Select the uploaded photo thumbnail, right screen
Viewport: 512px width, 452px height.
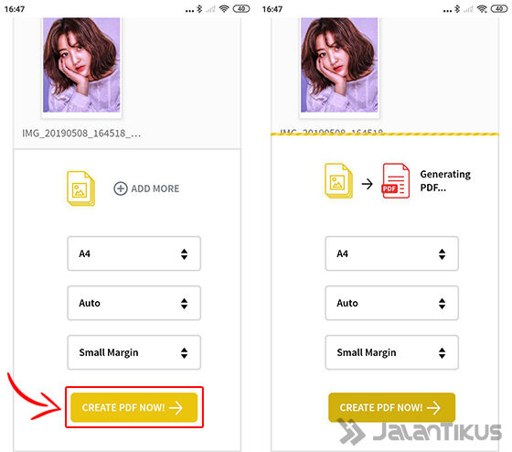pyautogui.click(x=339, y=65)
